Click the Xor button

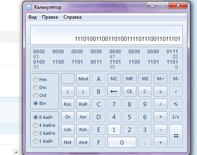click(x=83, y=117)
